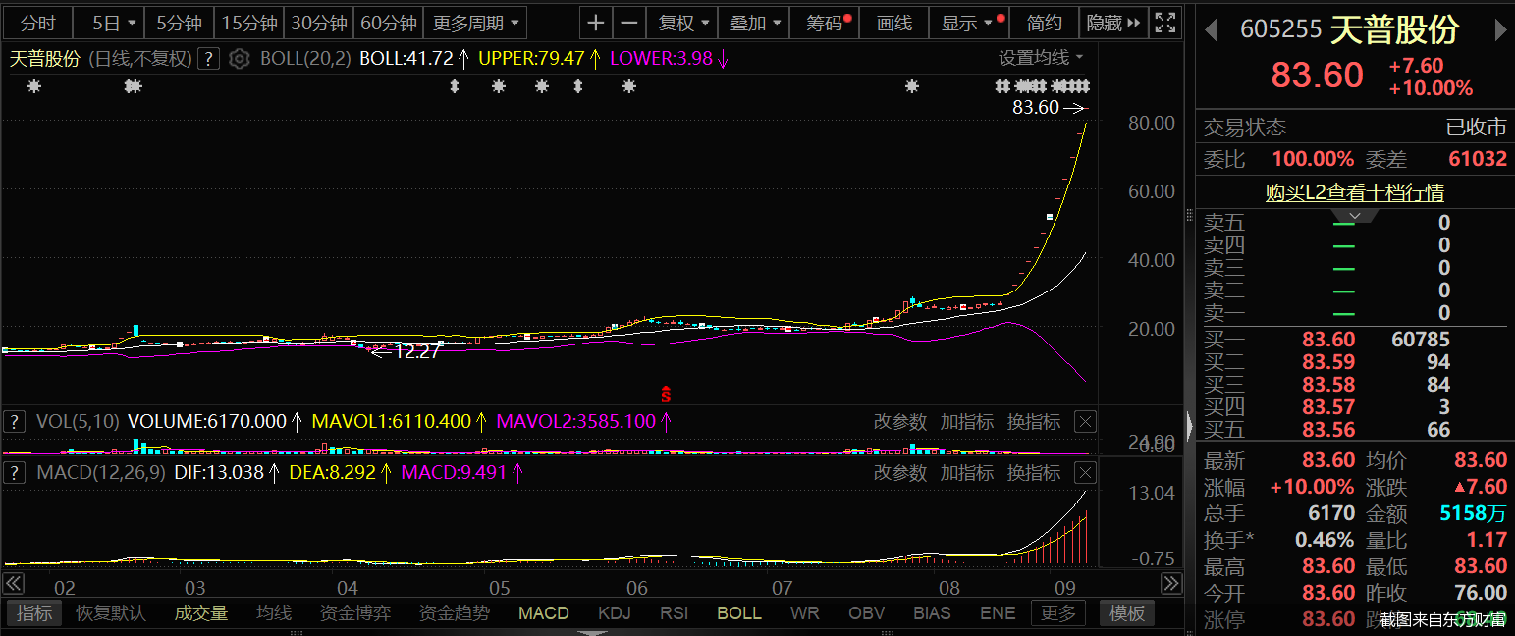
Task: Click the zoom out minus icon
Action: click(x=629, y=23)
